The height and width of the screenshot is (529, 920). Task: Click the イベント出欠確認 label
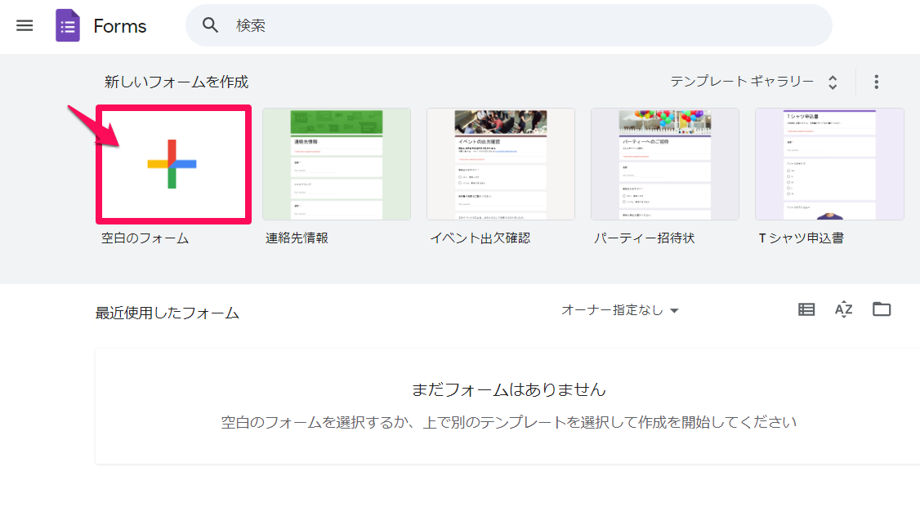point(480,238)
